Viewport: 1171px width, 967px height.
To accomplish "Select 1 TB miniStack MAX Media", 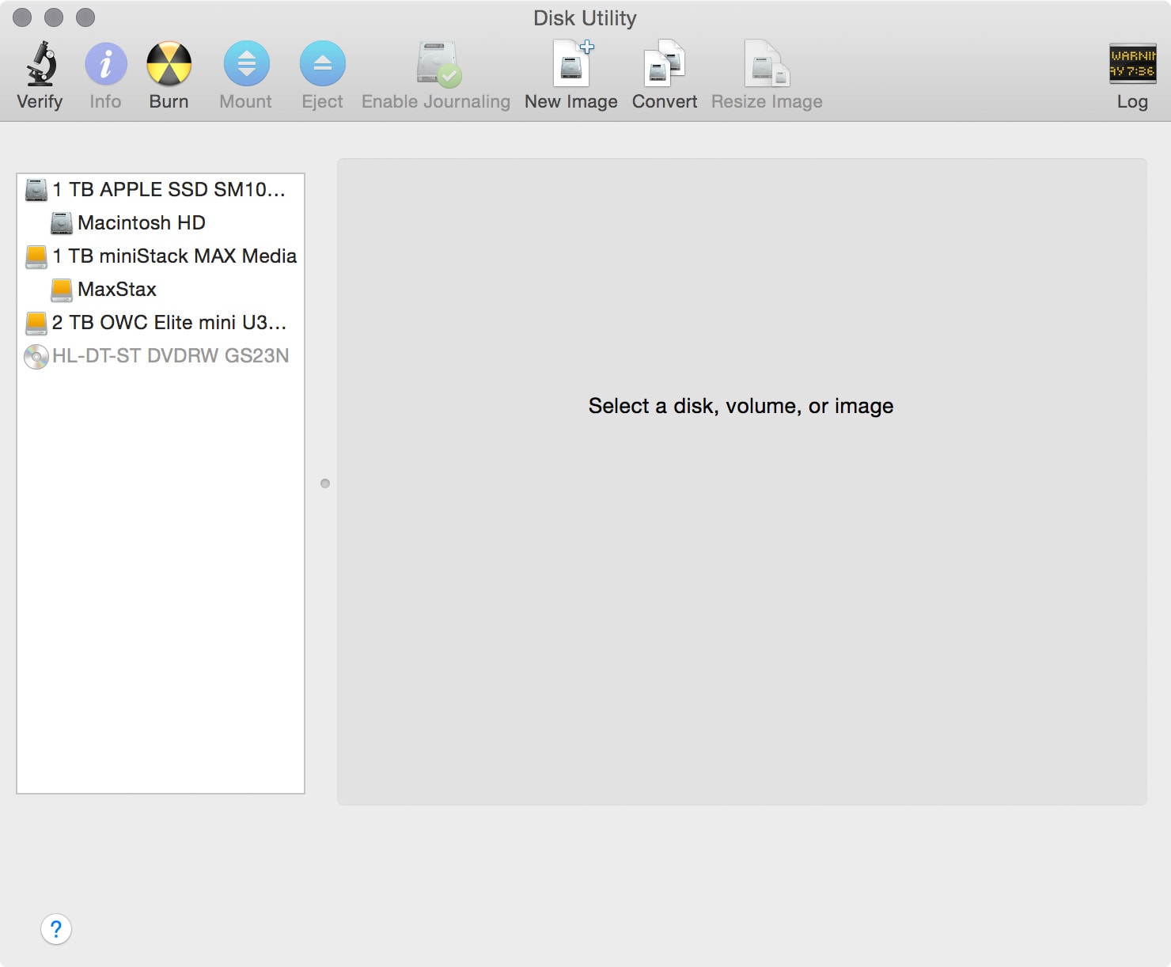I will click(174, 256).
